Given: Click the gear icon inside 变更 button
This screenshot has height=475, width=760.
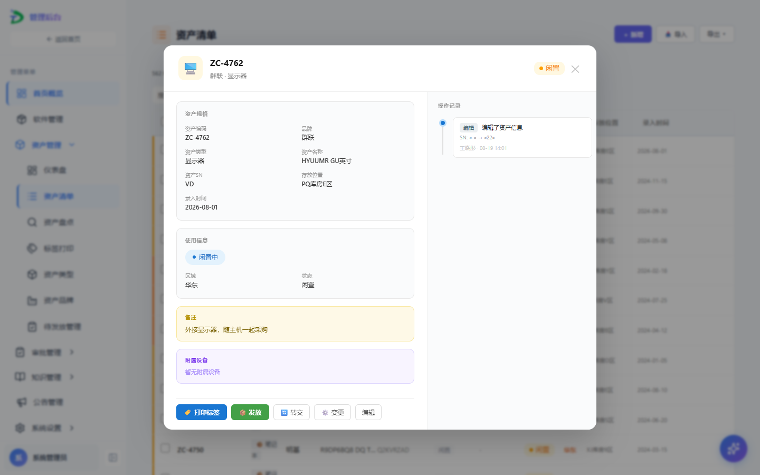Looking at the screenshot, I should 325,413.
